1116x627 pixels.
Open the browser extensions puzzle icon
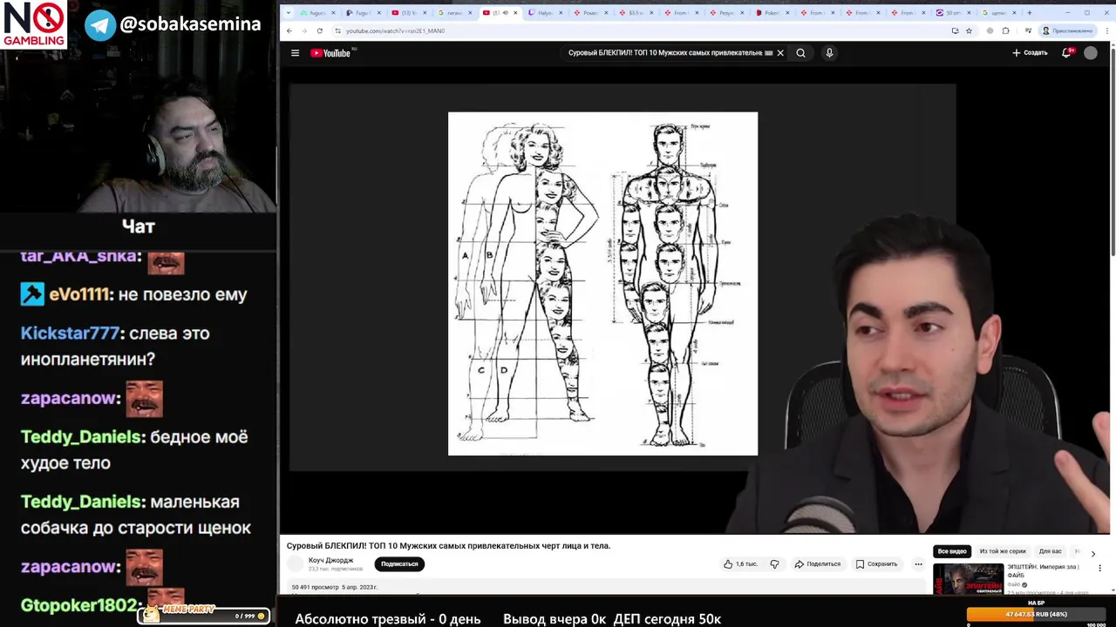1005,30
